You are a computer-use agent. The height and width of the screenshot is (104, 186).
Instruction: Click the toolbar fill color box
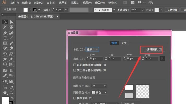5,100
